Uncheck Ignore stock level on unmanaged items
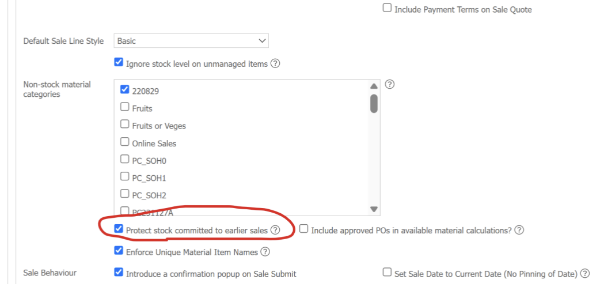The height and width of the screenshot is (287, 600). click(119, 62)
